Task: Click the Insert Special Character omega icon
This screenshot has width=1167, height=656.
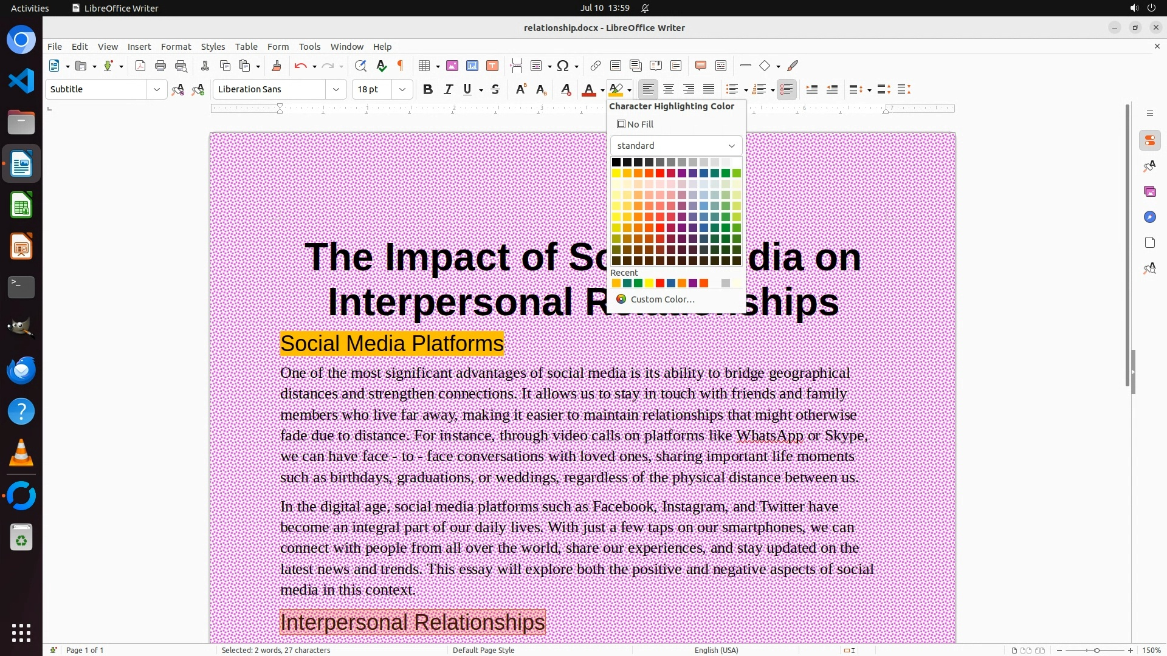Action: [x=563, y=66]
